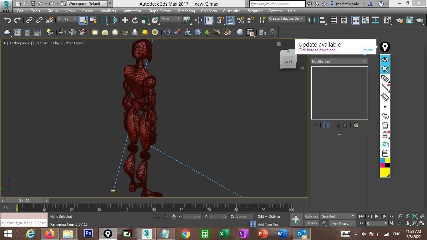Image resolution: width=427 pixels, height=240 pixels.
Task: Open the Mirror tool
Action: pyautogui.click(x=312, y=20)
